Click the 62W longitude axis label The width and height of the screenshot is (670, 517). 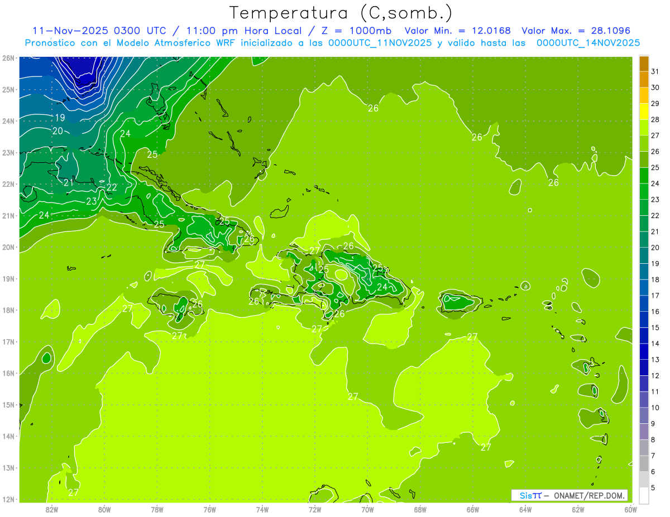[x=578, y=509]
